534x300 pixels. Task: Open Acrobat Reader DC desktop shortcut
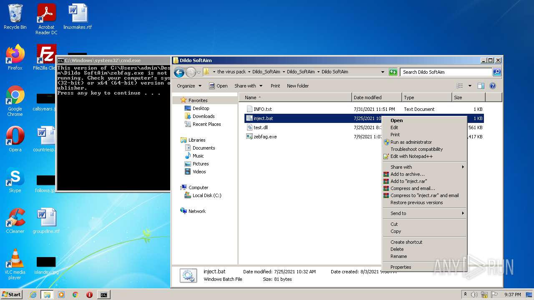46,19
